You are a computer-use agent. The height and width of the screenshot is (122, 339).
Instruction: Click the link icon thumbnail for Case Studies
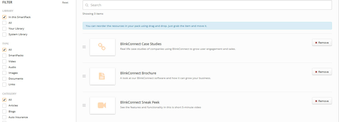point(102,47)
